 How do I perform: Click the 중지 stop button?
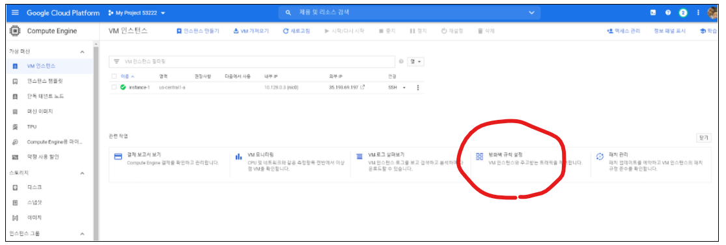[387, 31]
